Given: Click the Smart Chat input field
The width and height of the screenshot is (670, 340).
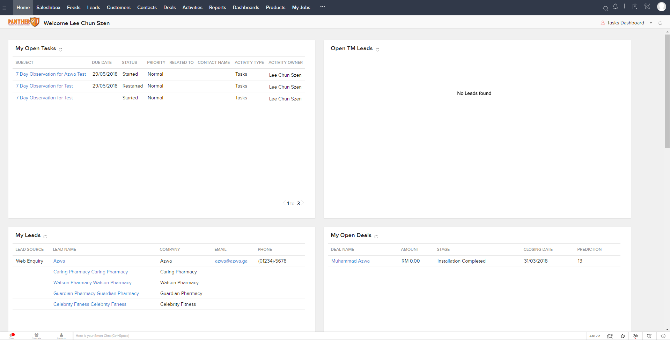Looking at the screenshot, I should (140, 336).
